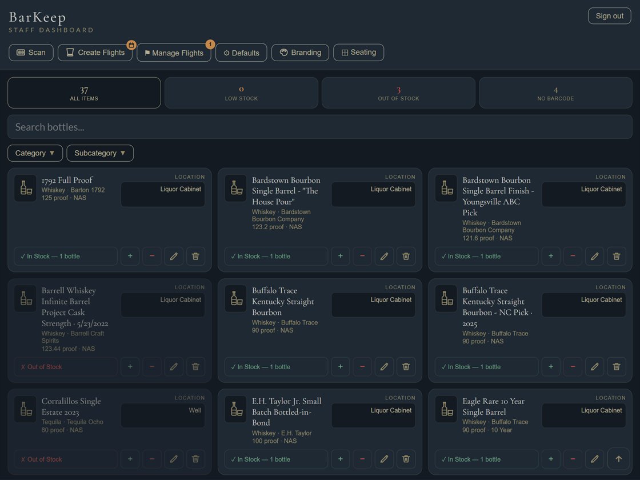
Task: Change location field of 1792 Full Proof
Action: [x=163, y=194]
